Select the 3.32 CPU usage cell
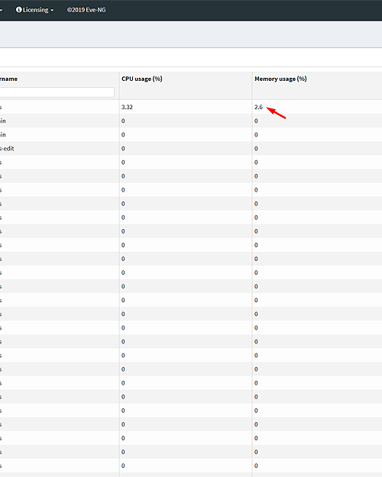The width and height of the screenshot is (382, 477). [127, 107]
